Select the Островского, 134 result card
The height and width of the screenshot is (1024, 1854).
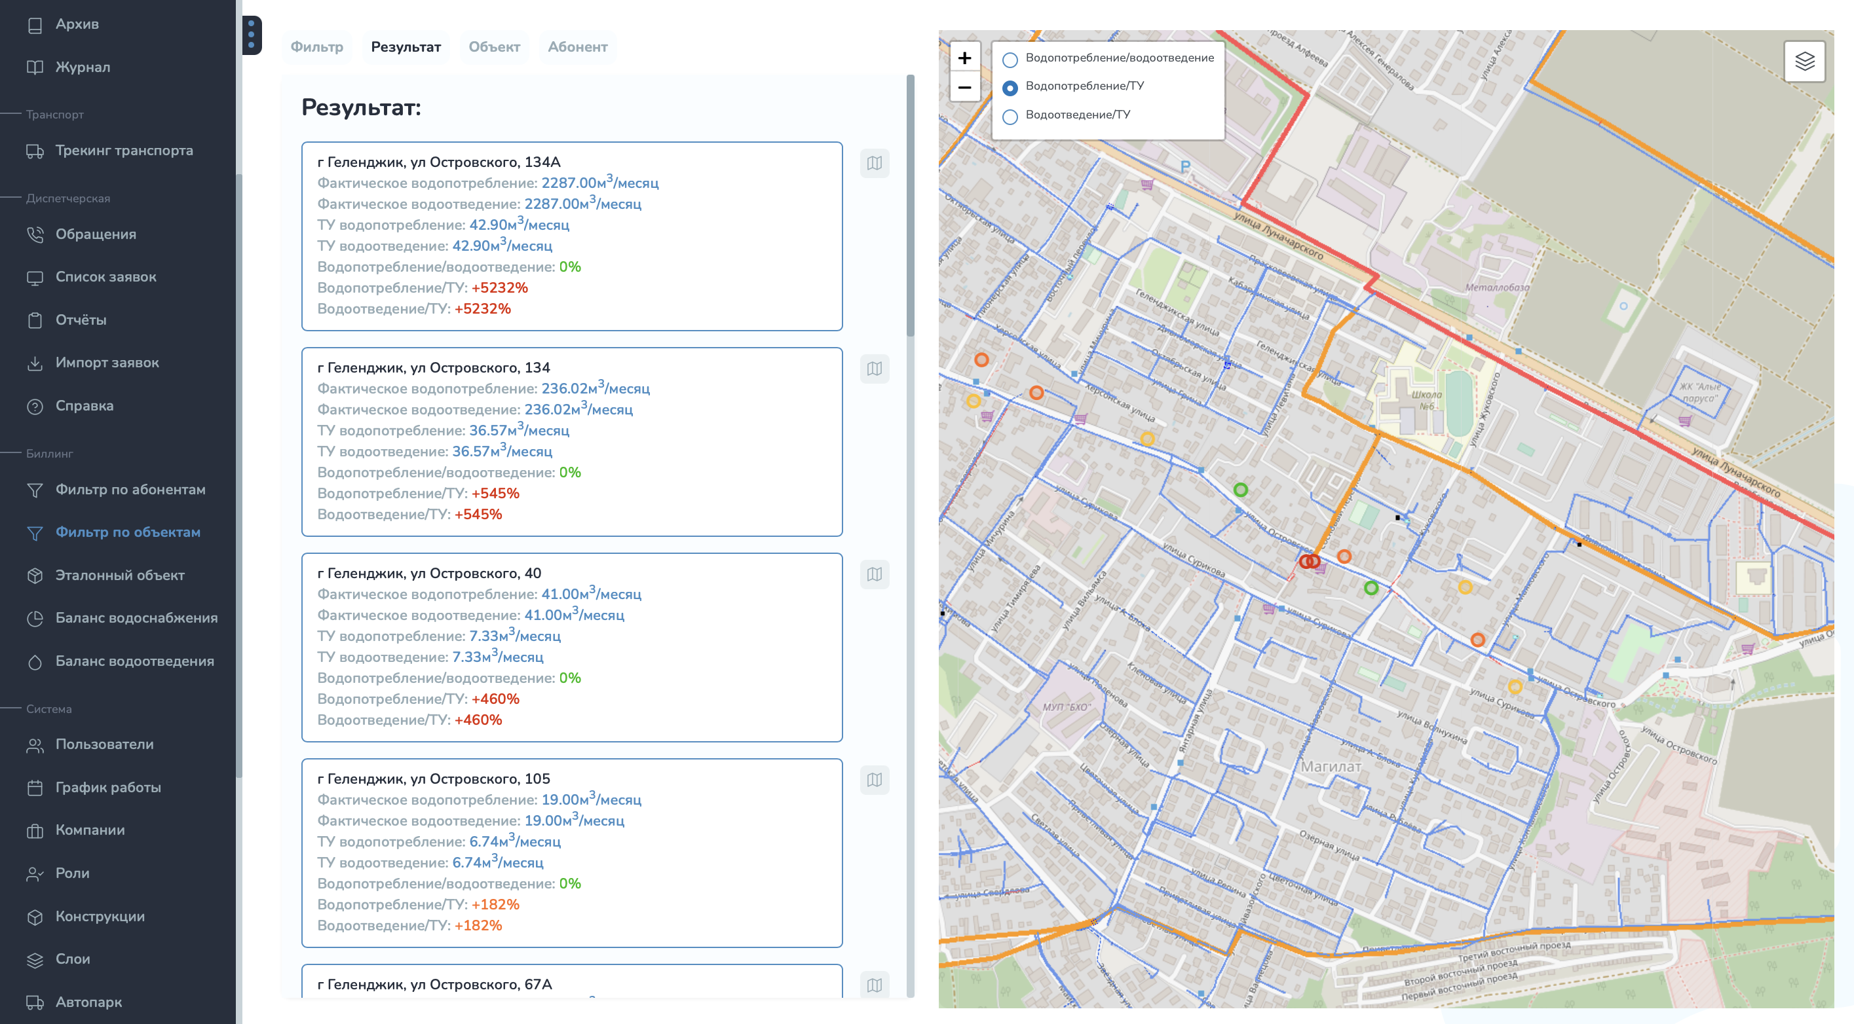click(x=571, y=441)
